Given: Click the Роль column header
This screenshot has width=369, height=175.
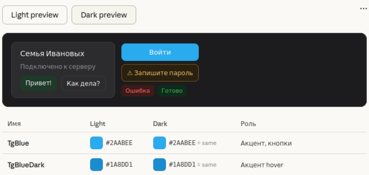Looking at the screenshot, I should coord(248,124).
